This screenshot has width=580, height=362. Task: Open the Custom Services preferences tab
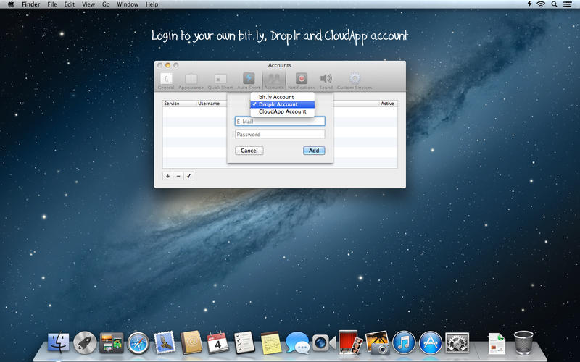(x=355, y=81)
